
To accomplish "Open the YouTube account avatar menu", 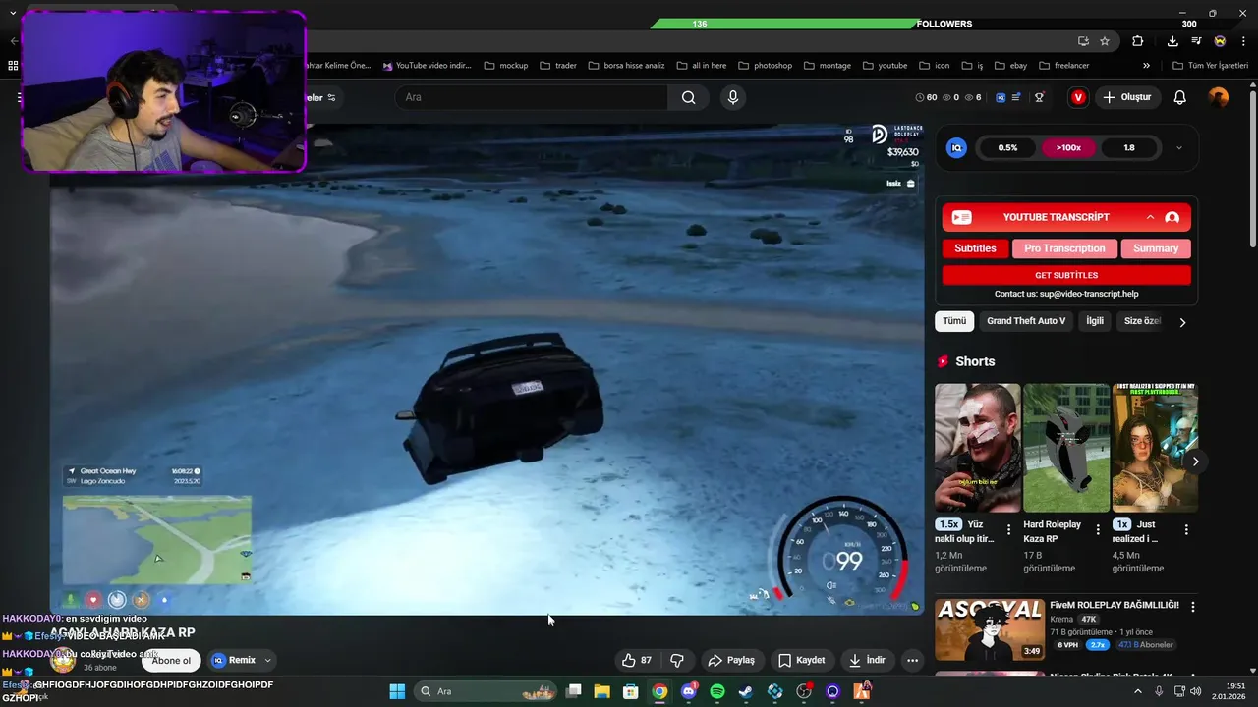I will pyautogui.click(x=1219, y=97).
